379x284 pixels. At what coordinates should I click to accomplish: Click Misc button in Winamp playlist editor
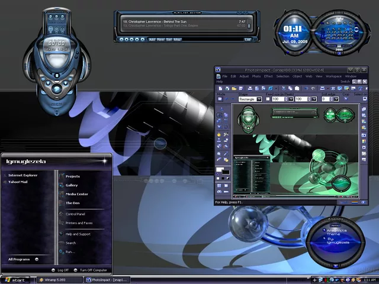(177, 40)
